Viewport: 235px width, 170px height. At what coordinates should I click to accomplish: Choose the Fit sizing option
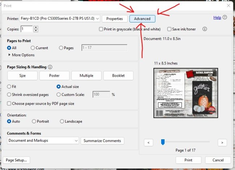[x=9, y=87]
